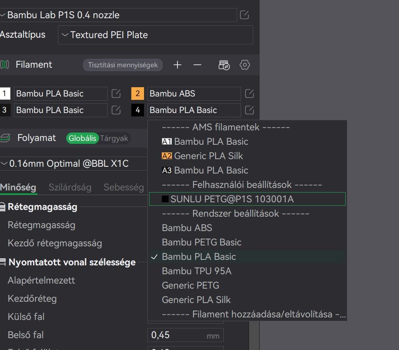Screen dimensions: 399x350
Task: Switch to the Minőség tab
Action: click(x=18, y=187)
